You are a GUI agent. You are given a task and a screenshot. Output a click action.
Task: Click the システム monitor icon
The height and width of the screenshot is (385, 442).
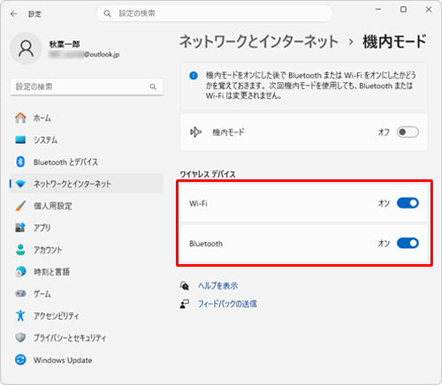click(x=20, y=140)
